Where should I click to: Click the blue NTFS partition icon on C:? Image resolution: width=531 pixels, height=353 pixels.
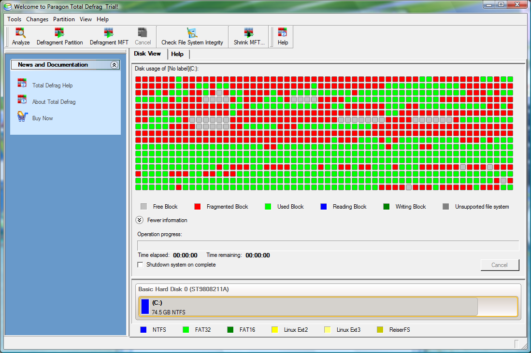(x=145, y=306)
